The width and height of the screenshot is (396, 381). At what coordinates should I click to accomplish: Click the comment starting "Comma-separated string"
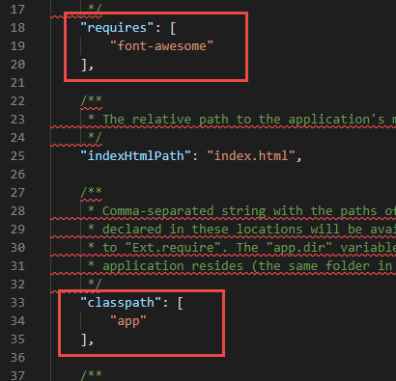[241, 211]
